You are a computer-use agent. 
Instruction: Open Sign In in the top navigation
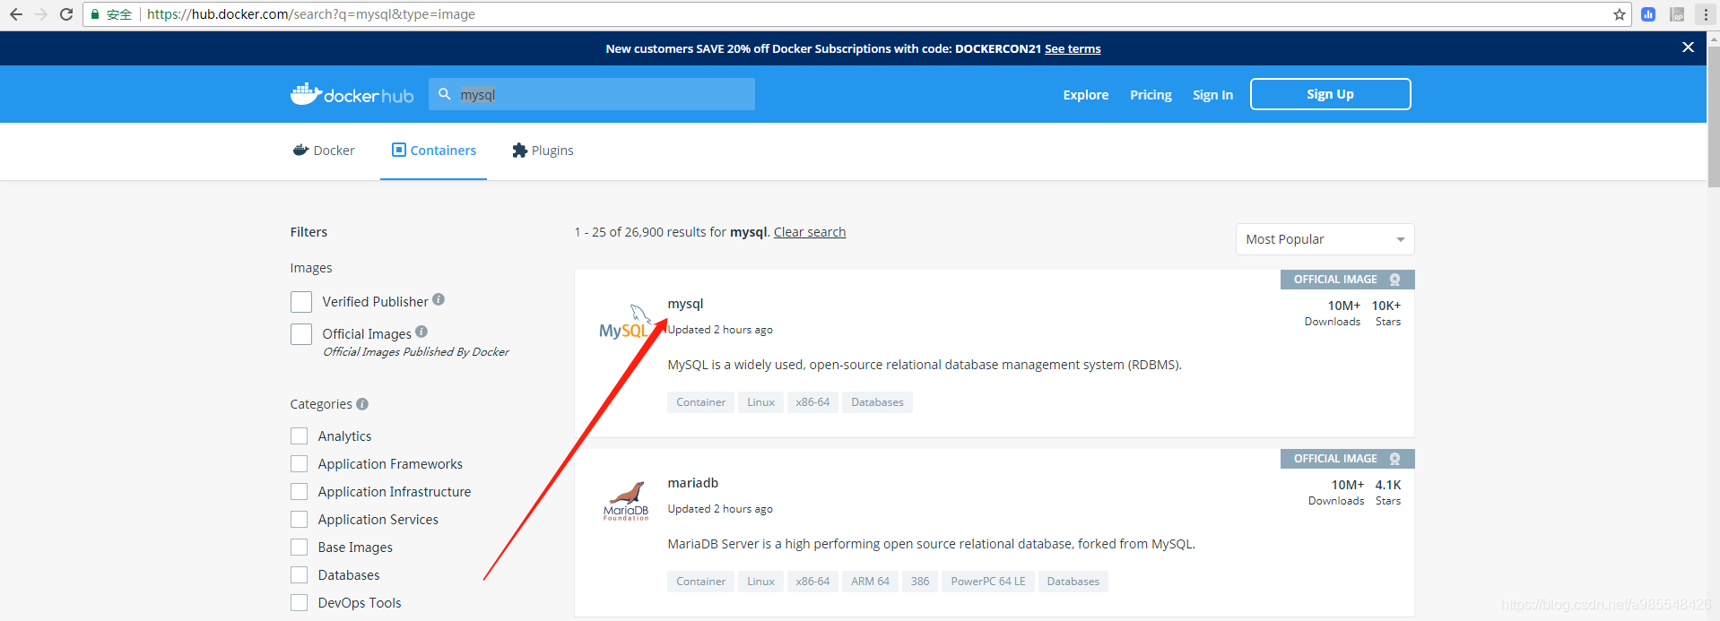(x=1212, y=95)
